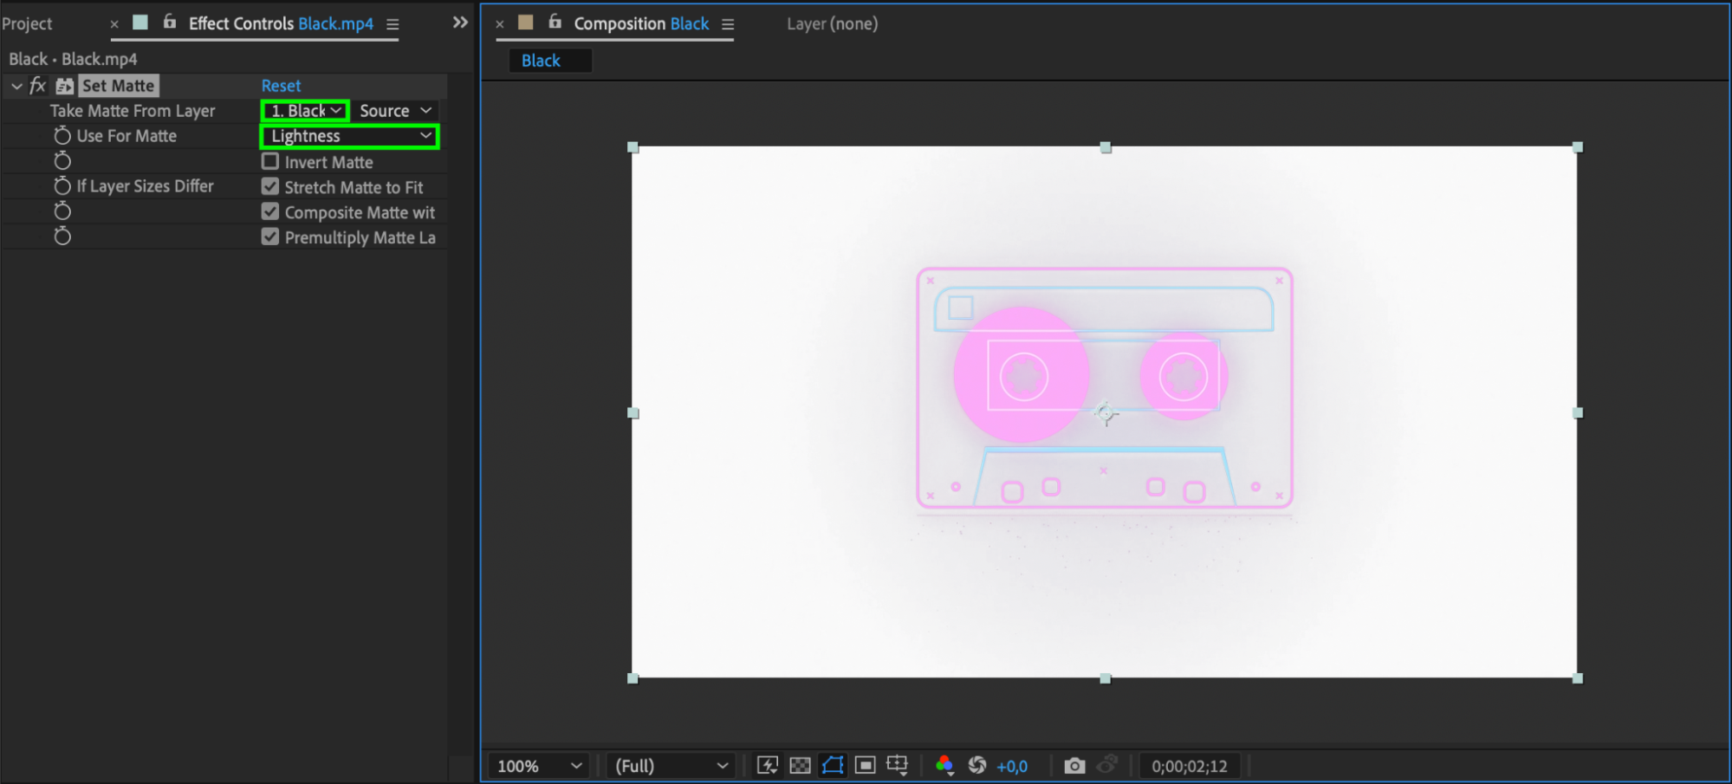Viewport: 1732px width, 784px height.
Task: Select the Layer (none) panel tab
Action: click(x=832, y=24)
